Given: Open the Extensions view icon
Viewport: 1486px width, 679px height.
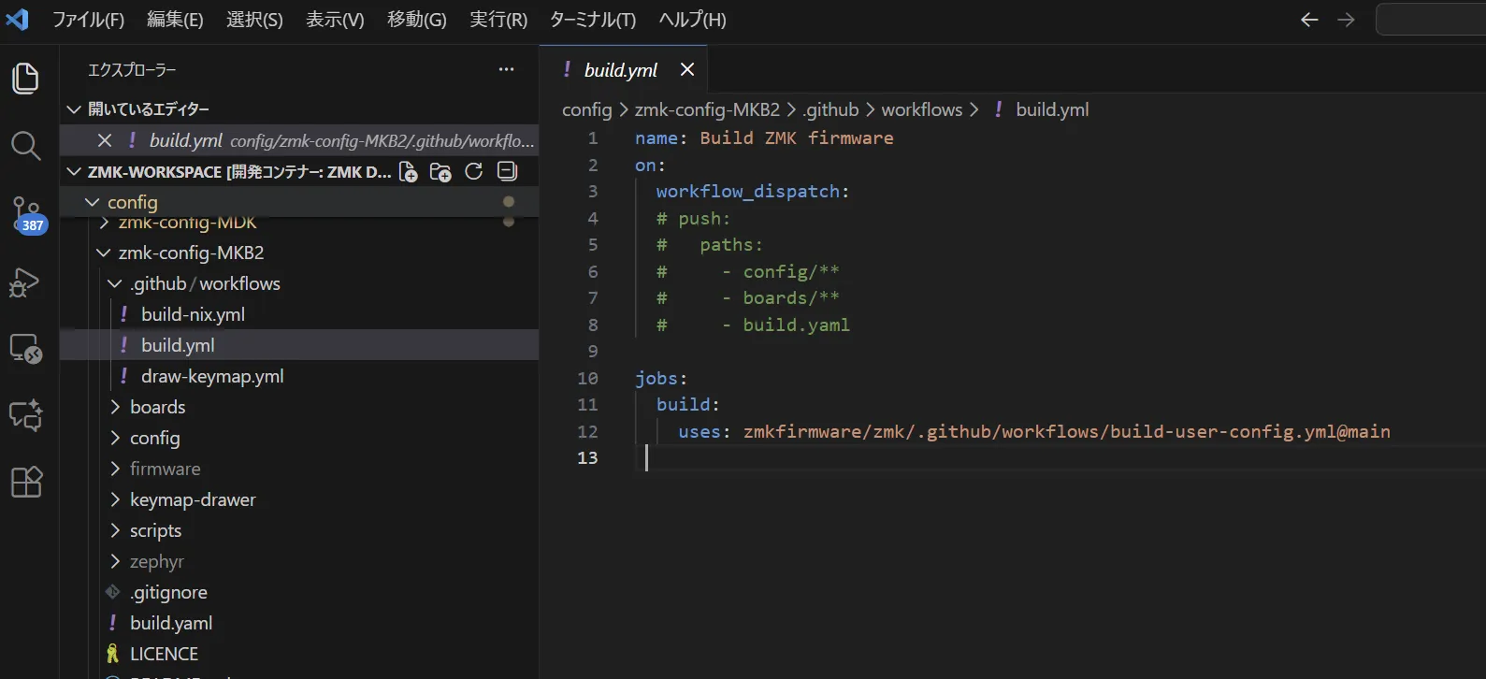Looking at the screenshot, I should coord(25,483).
